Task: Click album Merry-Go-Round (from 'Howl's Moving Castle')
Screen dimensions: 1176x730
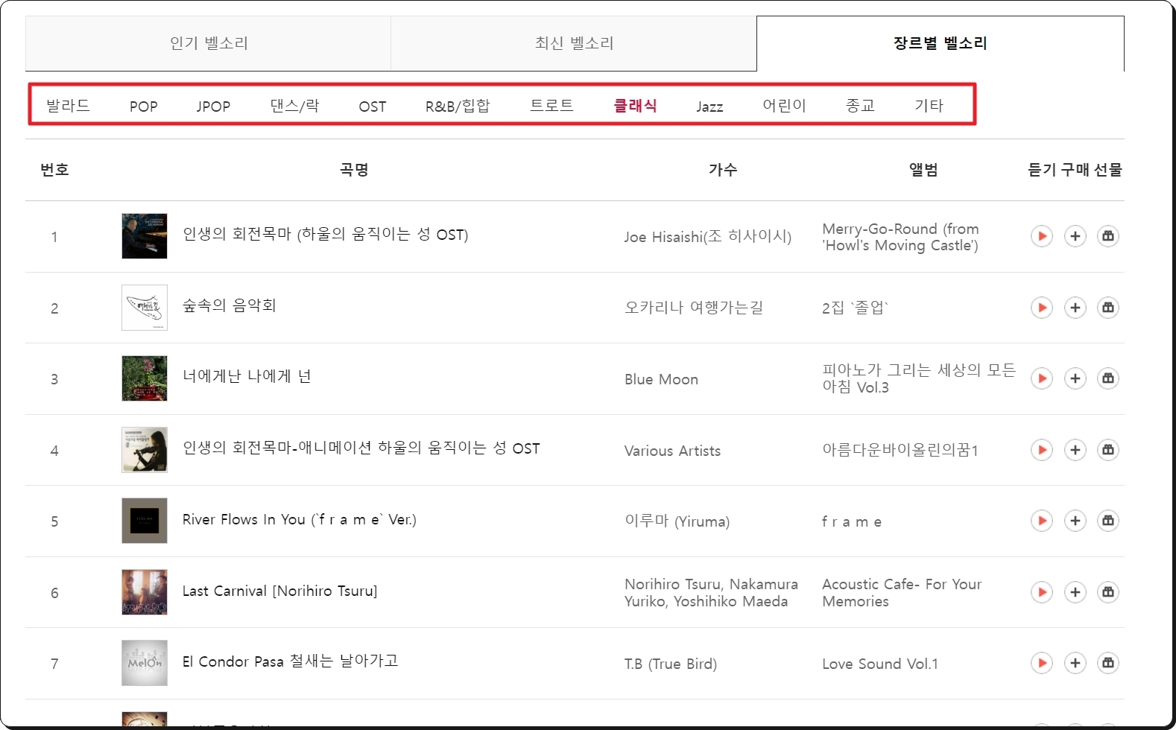Action: click(x=901, y=237)
